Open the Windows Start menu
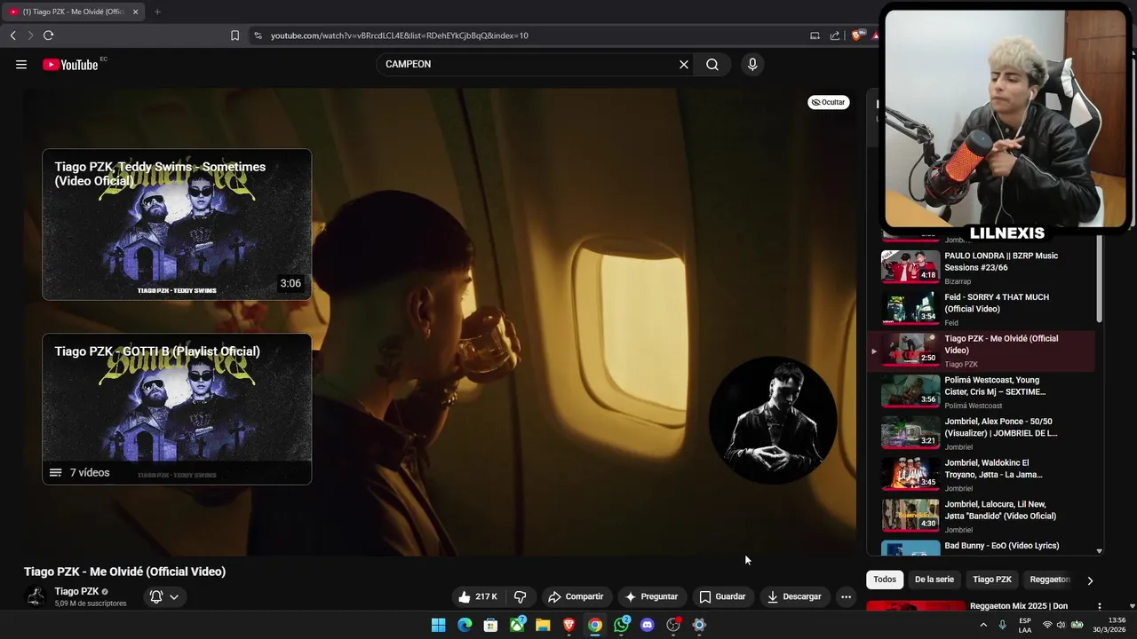The image size is (1137, 639). [x=439, y=625]
